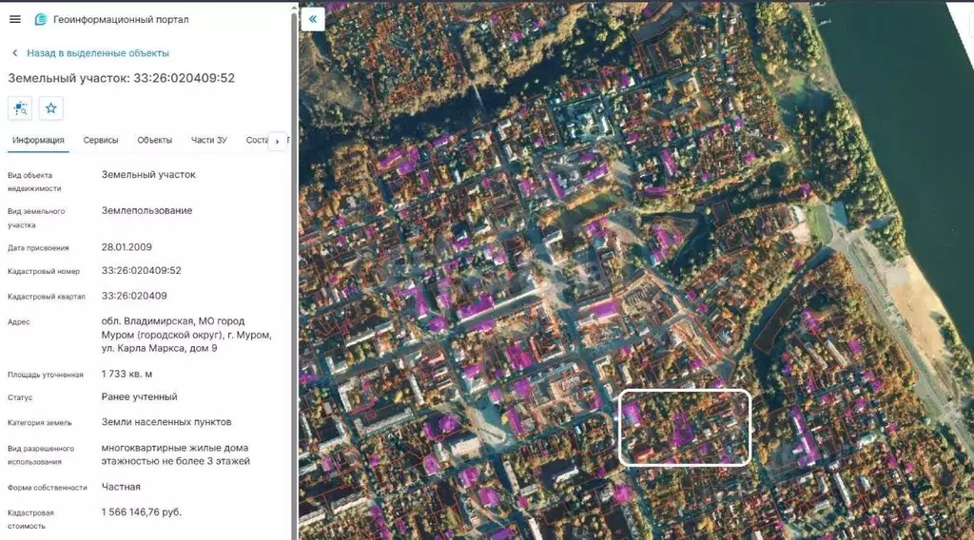The width and height of the screenshot is (974, 540).
Task: Select the area value 1 733 кв. м
Action: point(127,375)
